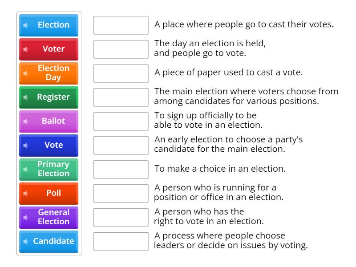Select the Ballot word tile
This screenshot has width=356, height=267.
53,121
